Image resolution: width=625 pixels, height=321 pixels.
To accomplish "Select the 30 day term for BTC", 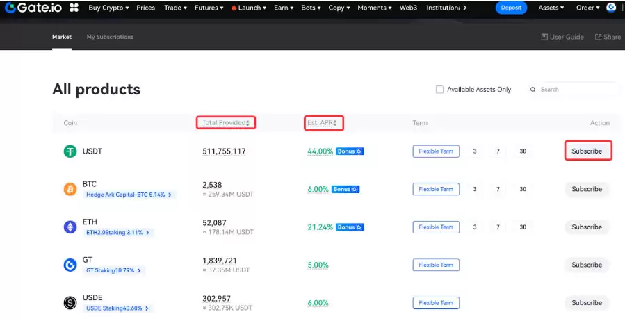I will (x=523, y=189).
